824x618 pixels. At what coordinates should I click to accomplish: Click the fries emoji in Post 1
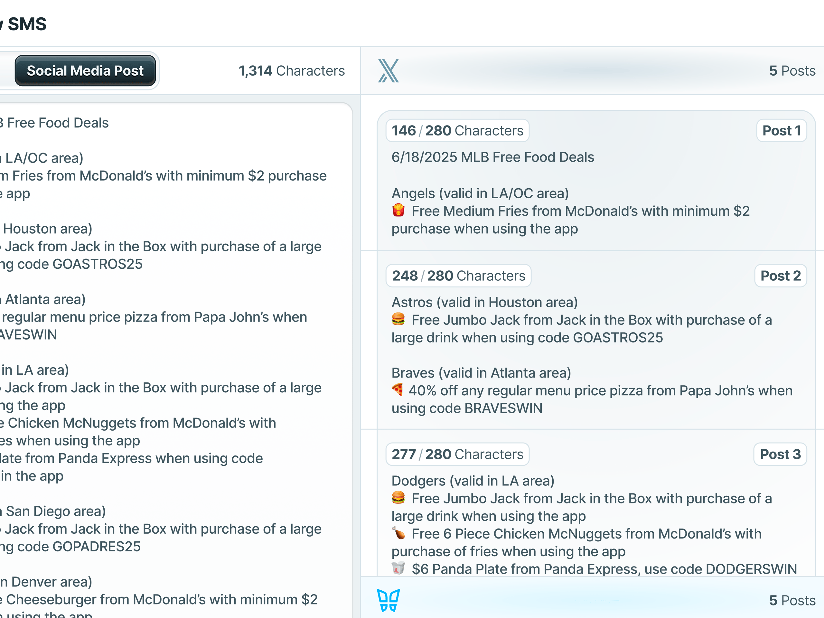pyautogui.click(x=398, y=211)
